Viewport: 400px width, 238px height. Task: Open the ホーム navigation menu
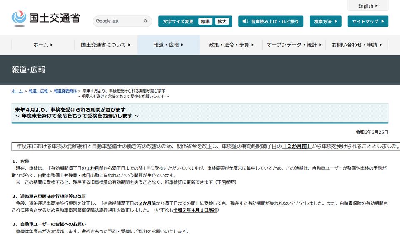tap(43, 45)
